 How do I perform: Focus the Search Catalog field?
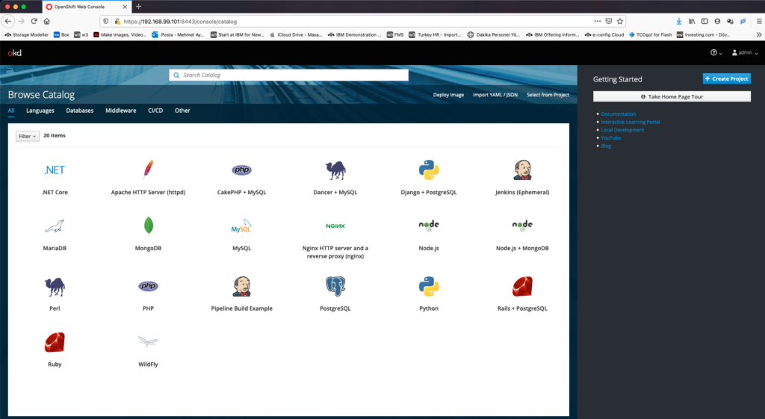(289, 75)
